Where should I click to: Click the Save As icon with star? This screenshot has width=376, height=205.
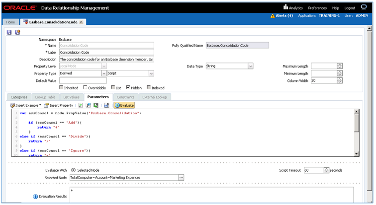pyautogui.click(x=17, y=32)
